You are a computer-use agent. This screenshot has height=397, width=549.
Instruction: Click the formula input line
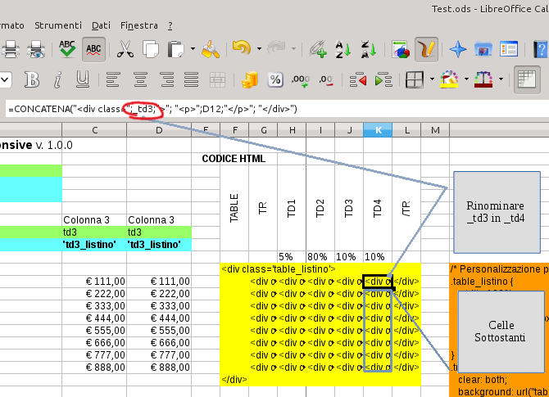click(x=277, y=109)
